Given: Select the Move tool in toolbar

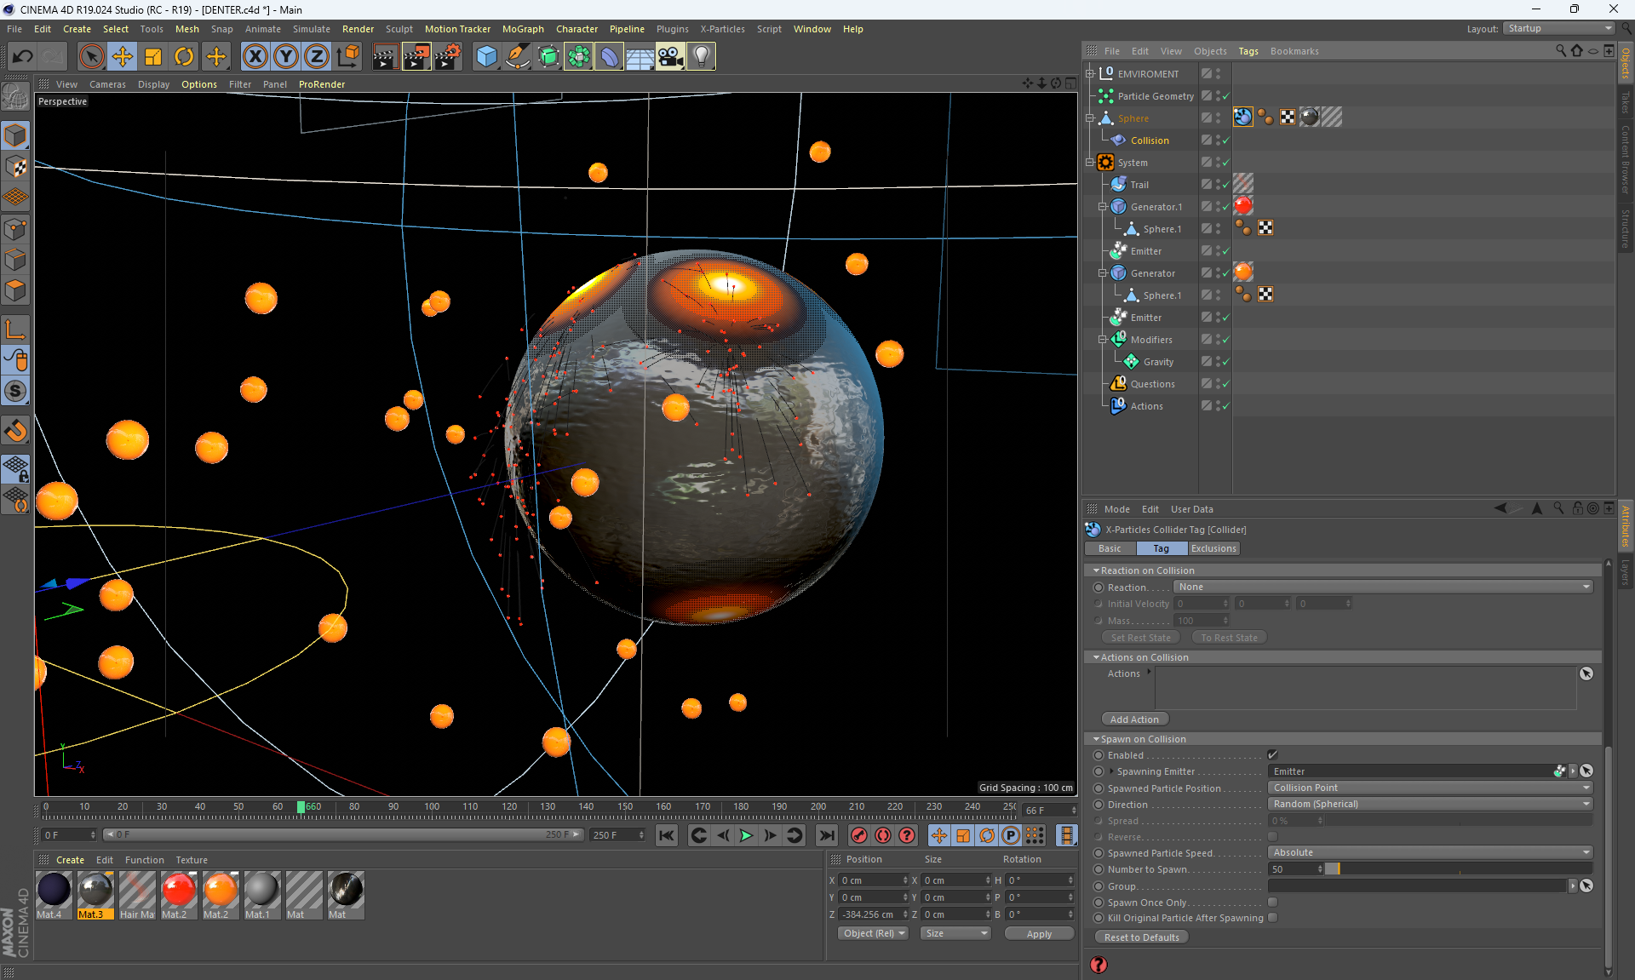Looking at the screenshot, I should 123,57.
